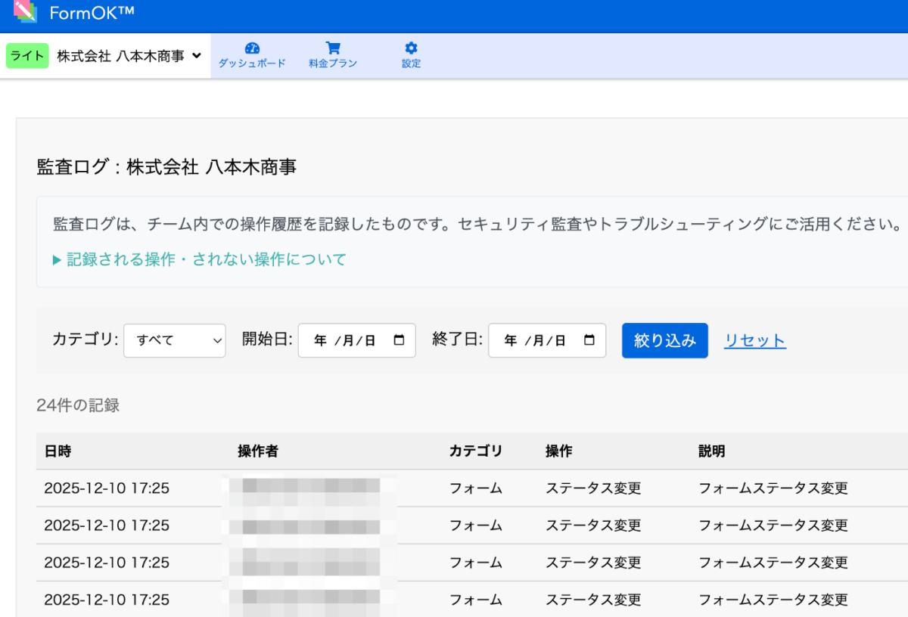Click the リセット link

pos(754,340)
